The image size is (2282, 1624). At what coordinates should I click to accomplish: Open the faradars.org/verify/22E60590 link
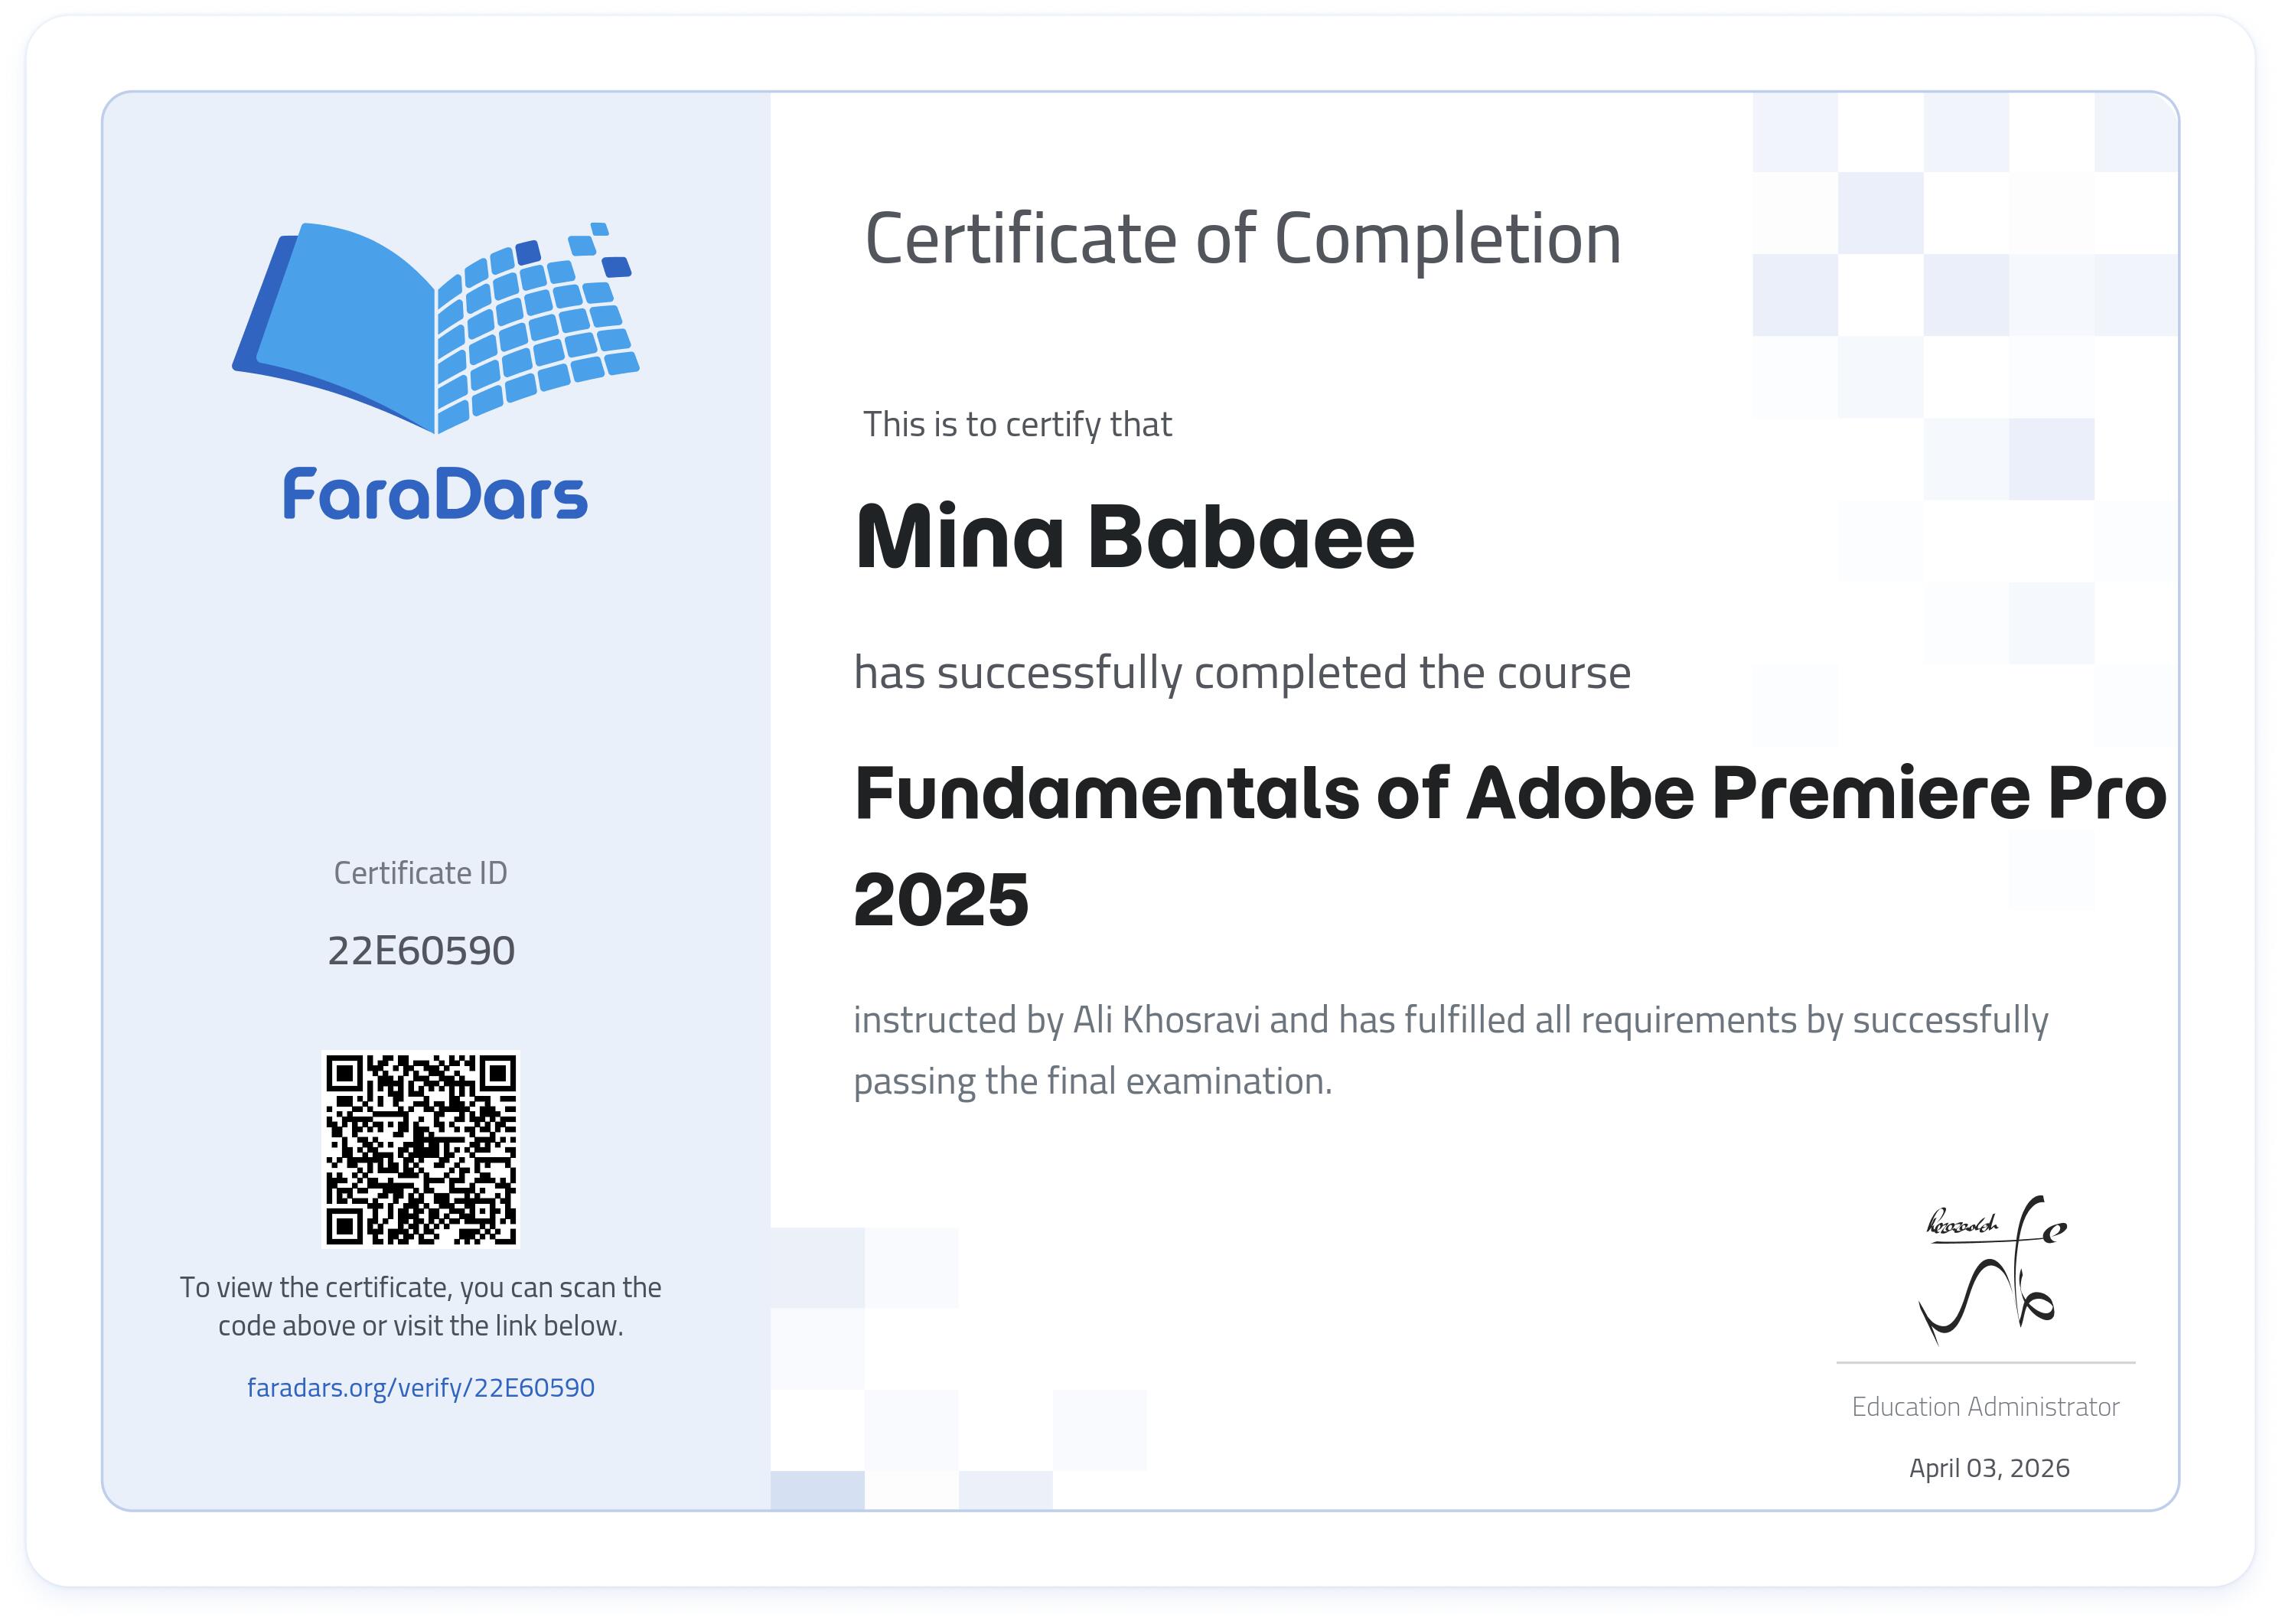click(420, 1387)
